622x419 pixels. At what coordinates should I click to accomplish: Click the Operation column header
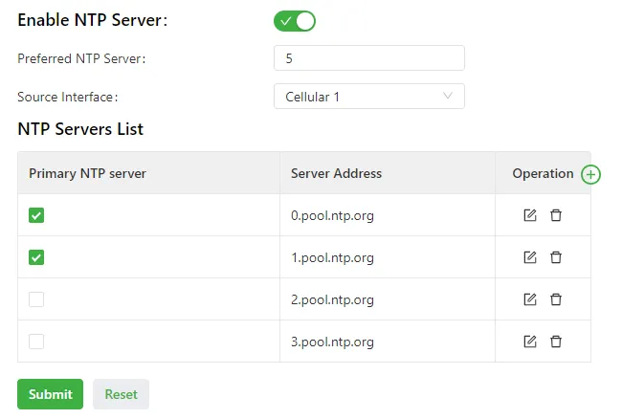543,173
